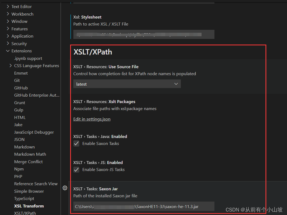
Task: Select Emmet in the settings sidebar
Action: (x=21, y=73)
